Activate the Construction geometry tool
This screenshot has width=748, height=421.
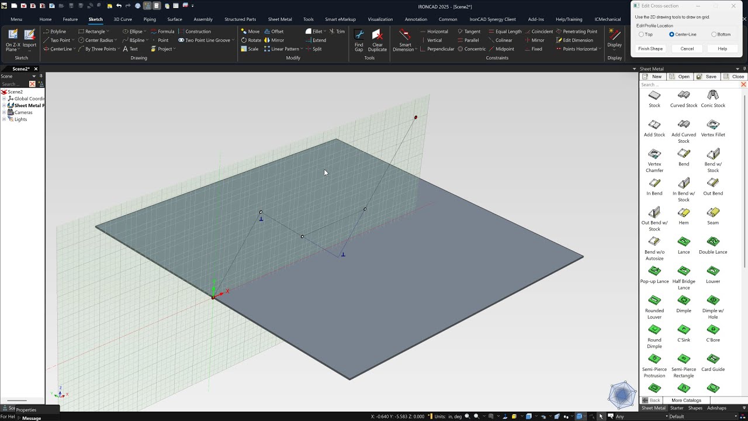(x=195, y=32)
